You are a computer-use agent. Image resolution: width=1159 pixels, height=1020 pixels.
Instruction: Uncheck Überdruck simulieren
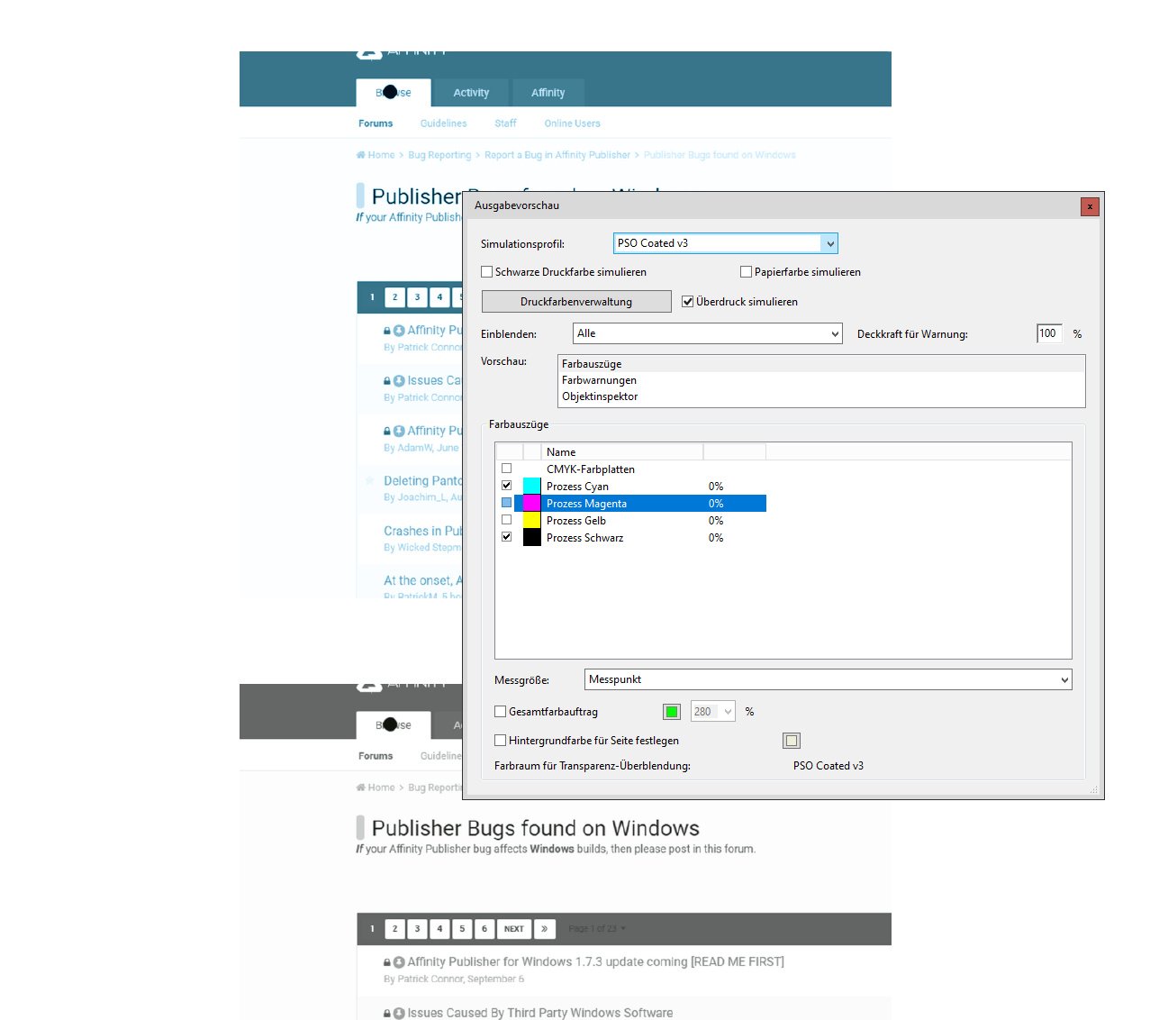tap(688, 301)
